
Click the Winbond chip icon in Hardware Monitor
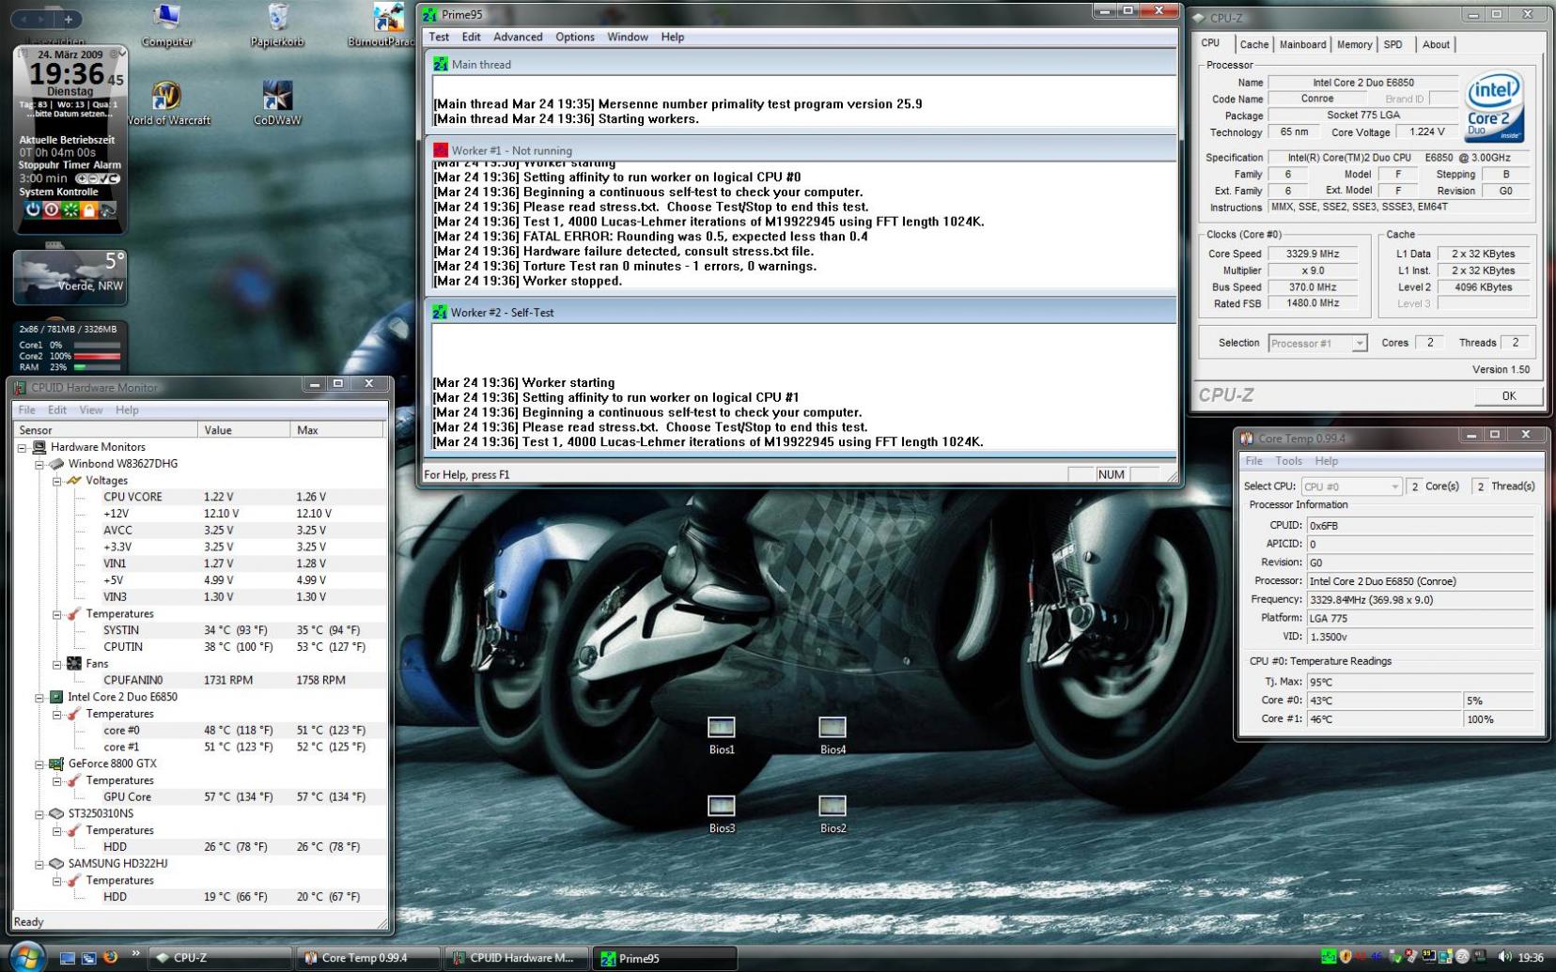coord(56,464)
